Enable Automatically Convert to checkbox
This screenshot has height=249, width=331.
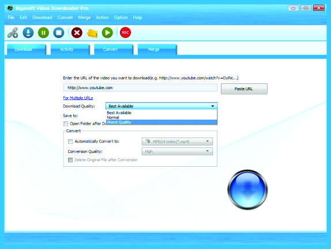coord(70,141)
